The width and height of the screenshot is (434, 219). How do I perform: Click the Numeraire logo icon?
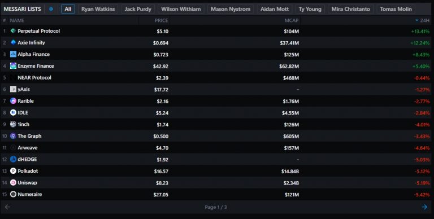(x=13, y=194)
